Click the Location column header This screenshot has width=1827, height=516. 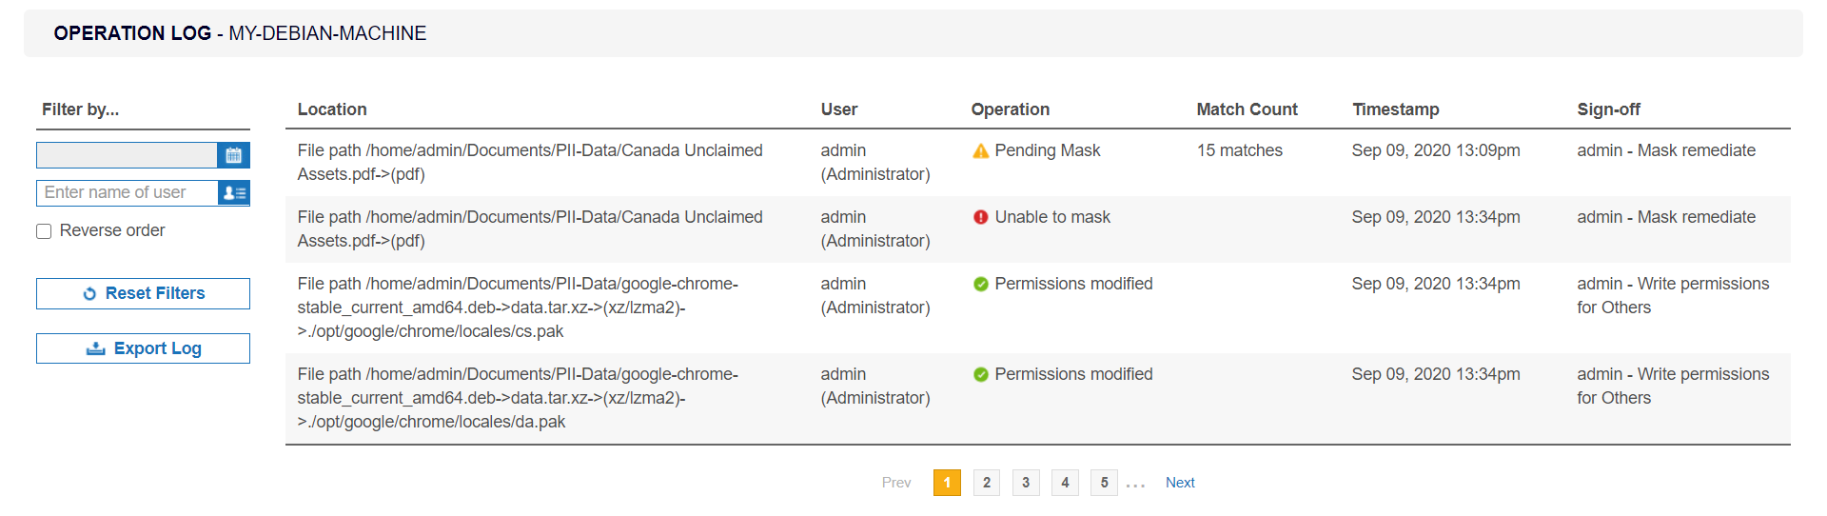tap(332, 109)
